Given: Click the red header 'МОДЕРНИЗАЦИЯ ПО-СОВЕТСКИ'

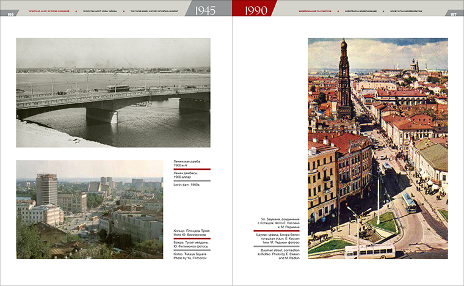Looking at the screenshot, I should coord(315,11).
